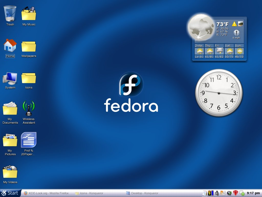This screenshot has height=197, width=262.
Task: Click the 9:17 pm taskbar clock
Action: [253, 193]
